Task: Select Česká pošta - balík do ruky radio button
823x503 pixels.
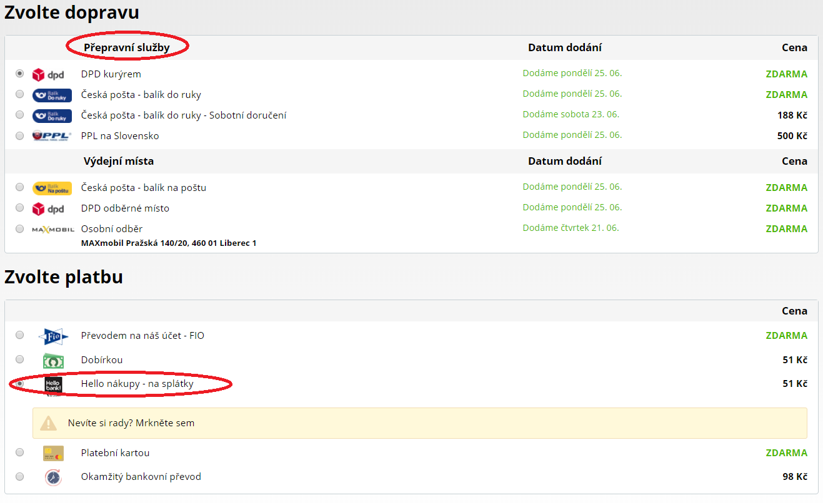Action: 20,94
